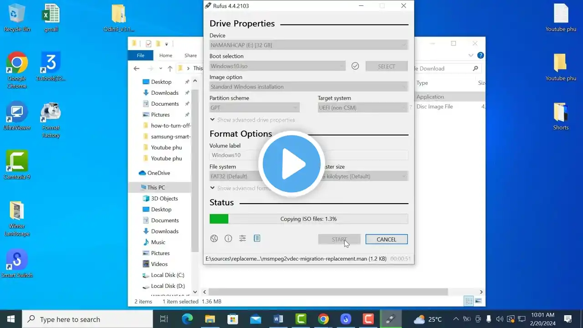Open the Target system dropdown

(363, 108)
